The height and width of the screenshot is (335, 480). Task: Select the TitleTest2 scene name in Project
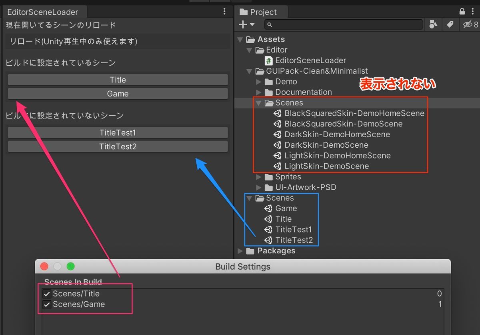pos(294,240)
